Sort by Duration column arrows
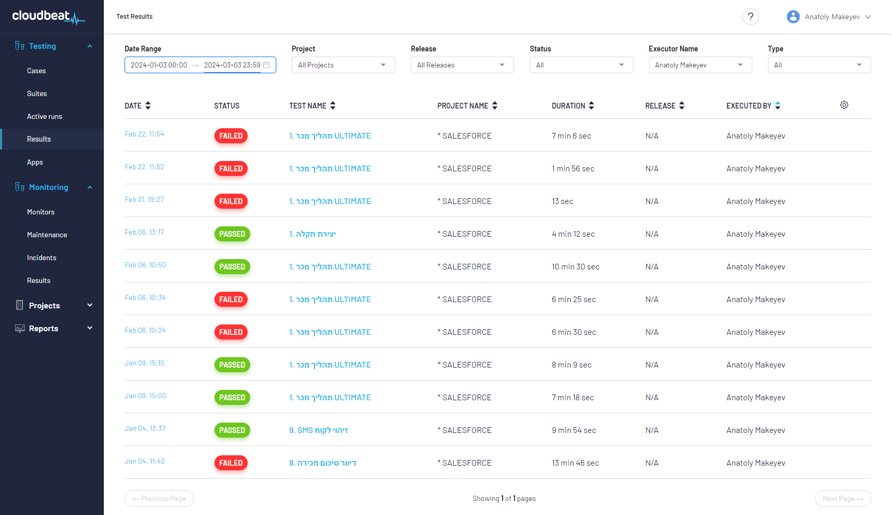Viewport: 892px width, 515px height. tap(591, 105)
